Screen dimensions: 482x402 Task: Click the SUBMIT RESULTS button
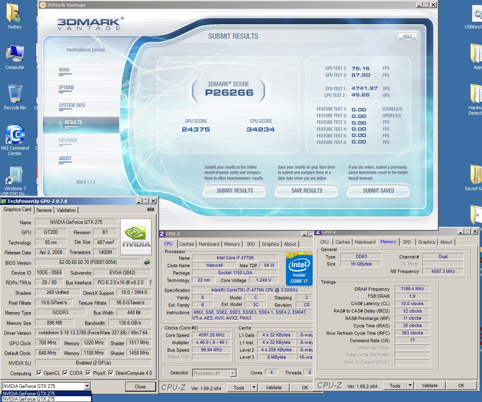(x=234, y=191)
